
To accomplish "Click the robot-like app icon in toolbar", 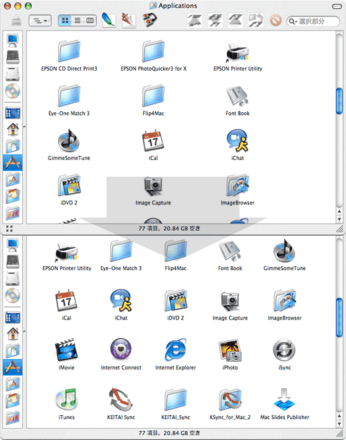I will (149, 20).
